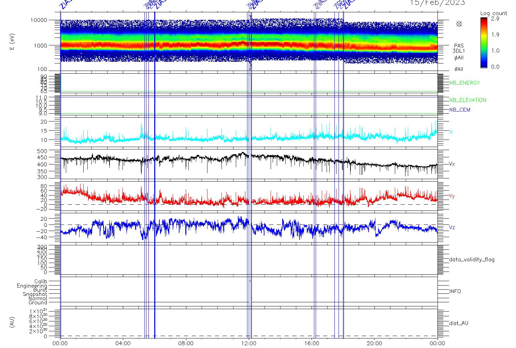Image resolution: width=516 pixels, height=348 pixels.
Task: Click the Normal mode label
Action: [x=38, y=299]
